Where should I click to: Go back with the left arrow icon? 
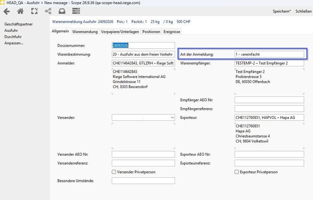(7, 11)
